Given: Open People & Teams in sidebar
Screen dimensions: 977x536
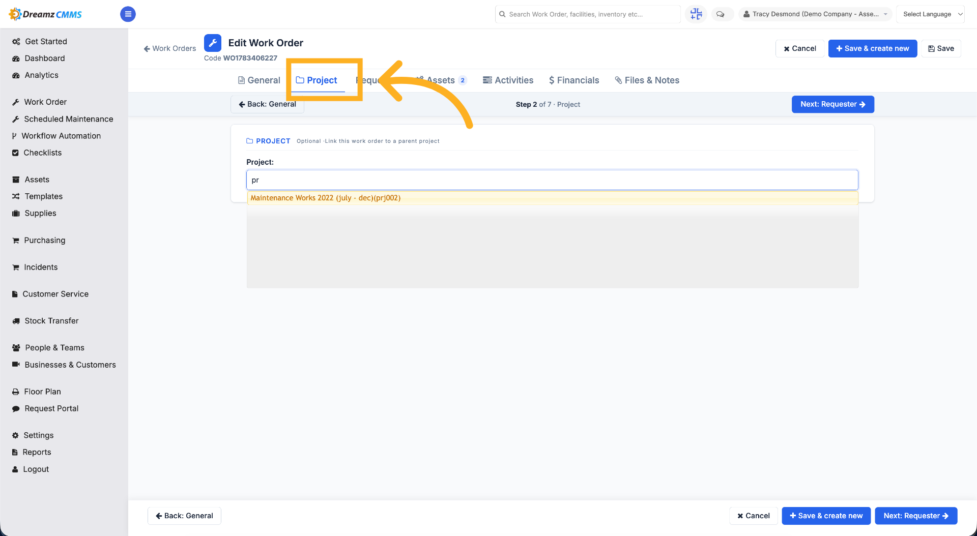Looking at the screenshot, I should click(x=48, y=348).
